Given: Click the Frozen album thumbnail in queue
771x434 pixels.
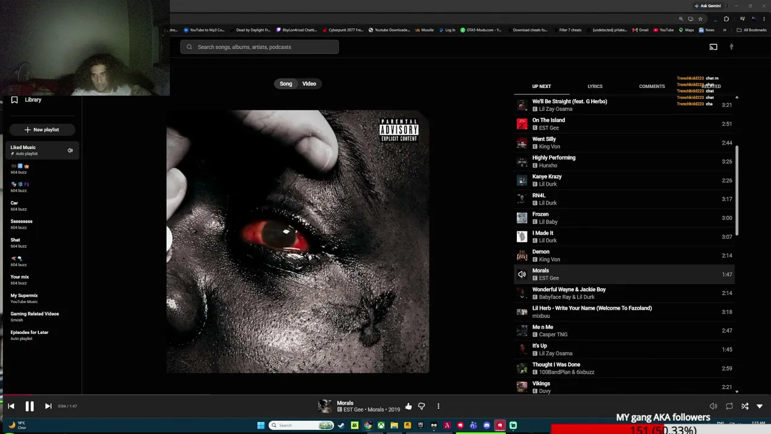Looking at the screenshot, I should (x=522, y=218).
